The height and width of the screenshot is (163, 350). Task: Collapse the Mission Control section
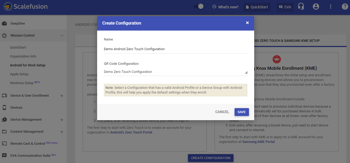62,36
